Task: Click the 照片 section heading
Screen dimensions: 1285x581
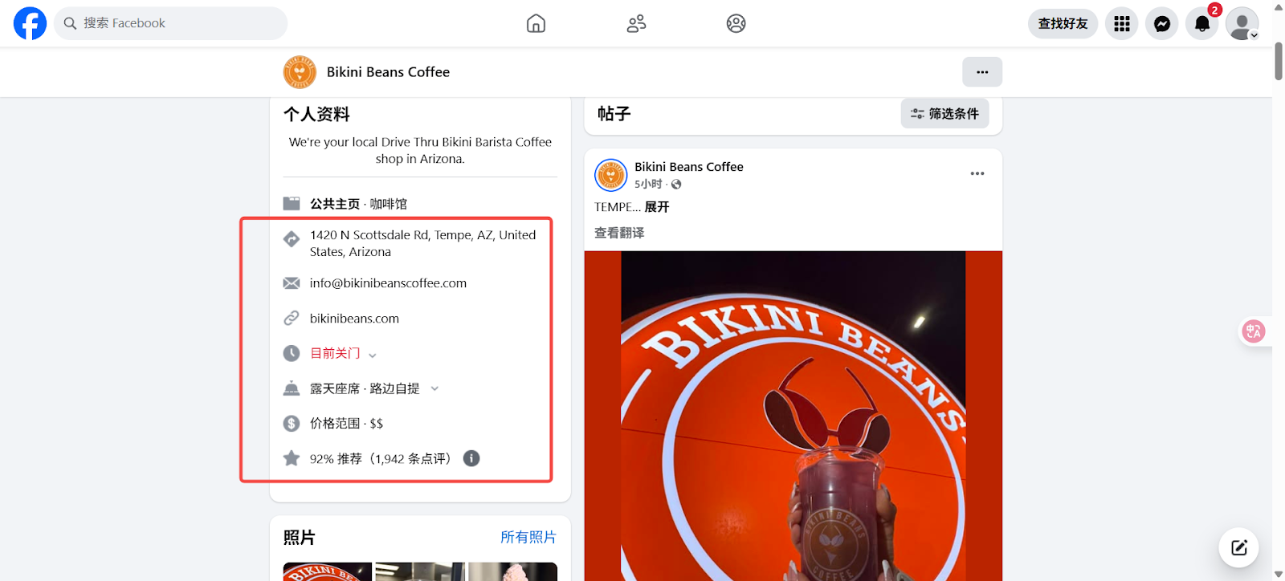Action: point(300,538)
